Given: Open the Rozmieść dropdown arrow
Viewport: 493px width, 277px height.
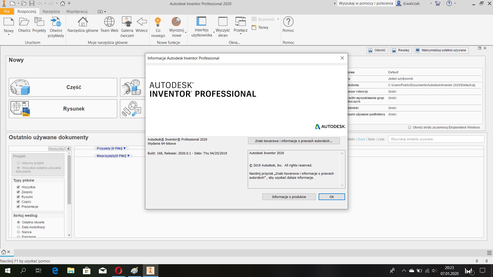Looking at the screenshot, I should tap(278, 19).
